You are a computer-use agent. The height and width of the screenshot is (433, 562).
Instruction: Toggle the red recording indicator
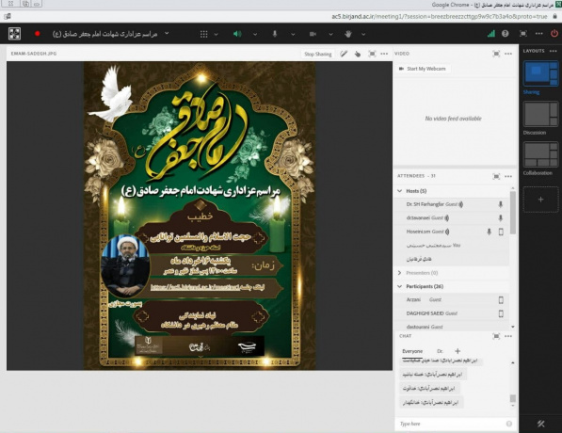pos(38,34)
